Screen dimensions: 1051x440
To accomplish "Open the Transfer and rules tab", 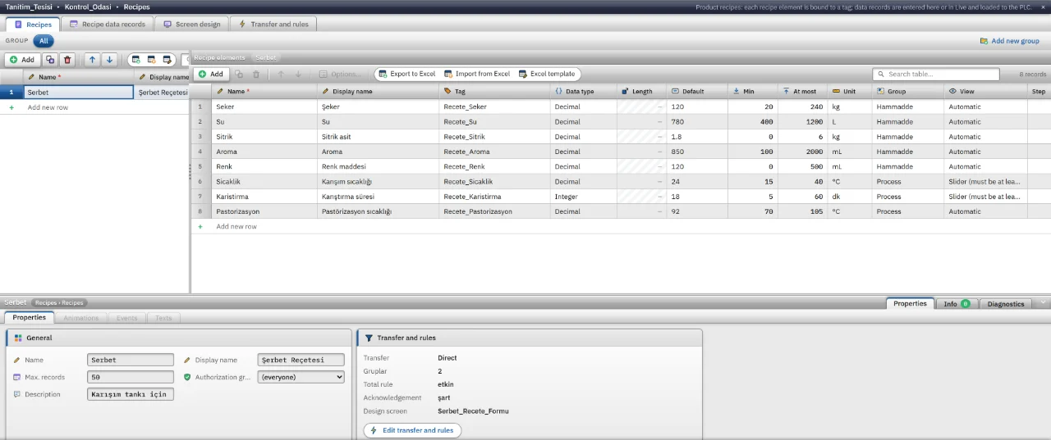I will point(273,25).
